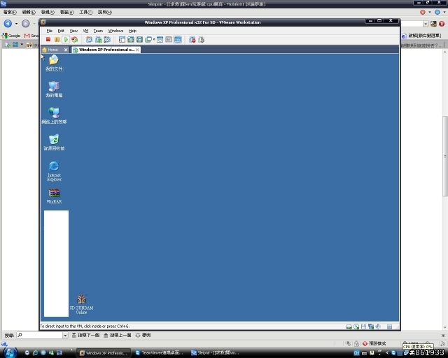Click the find next (搜尋下一個) button
Viewport: 448px width, 358px height.
point(85,335)
